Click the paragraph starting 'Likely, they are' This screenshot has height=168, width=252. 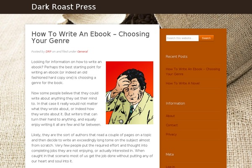[92, 148]
